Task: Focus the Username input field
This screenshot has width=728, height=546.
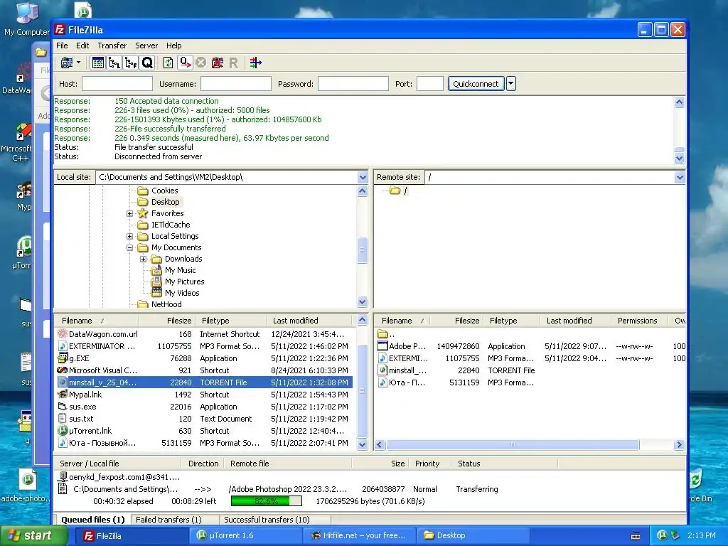Action: tap(236, 84)
